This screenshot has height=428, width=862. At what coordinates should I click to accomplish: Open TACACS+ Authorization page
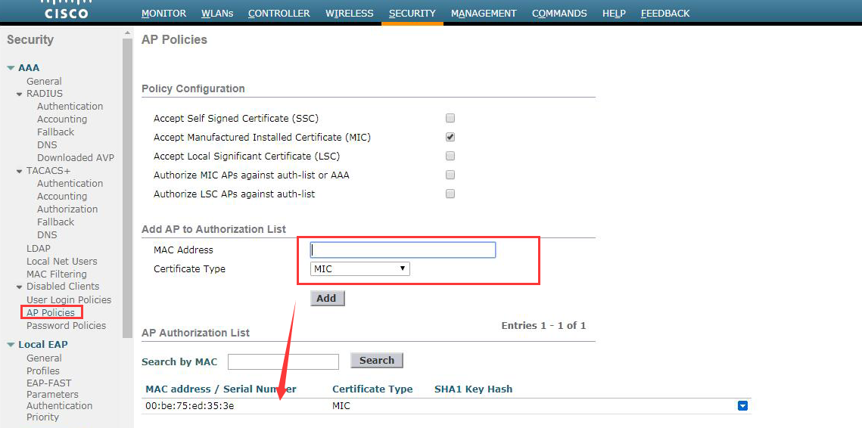pyautogui.click(x=67, y=209)
